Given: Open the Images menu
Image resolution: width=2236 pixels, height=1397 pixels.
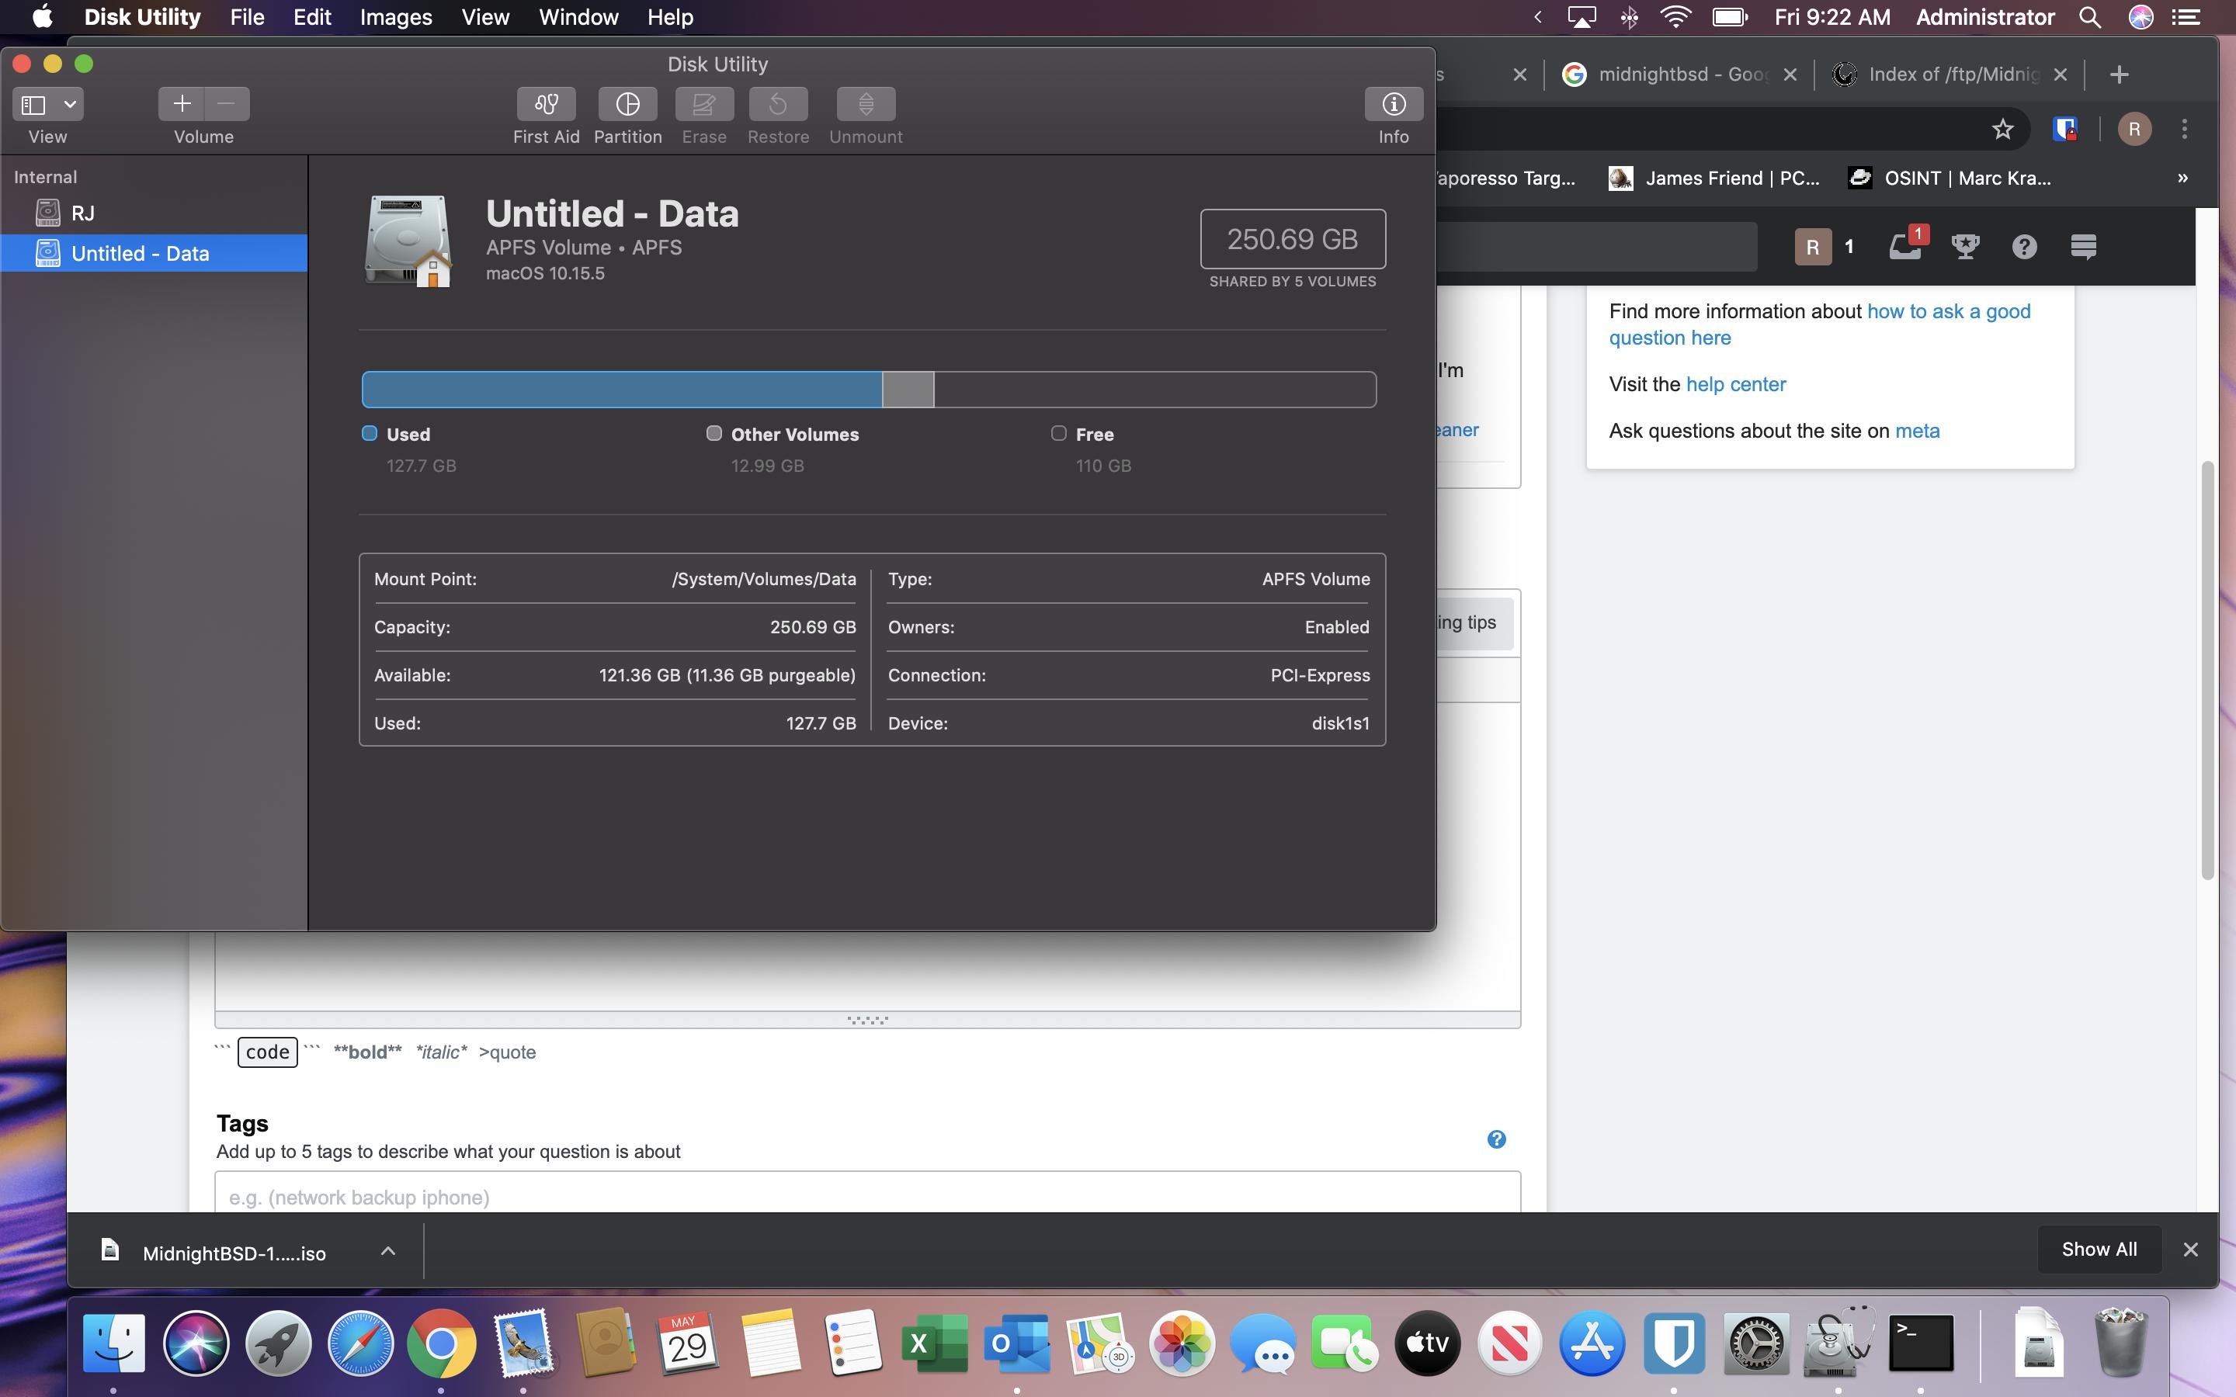Looking at the screenshot, I should [x=395, y=18].
